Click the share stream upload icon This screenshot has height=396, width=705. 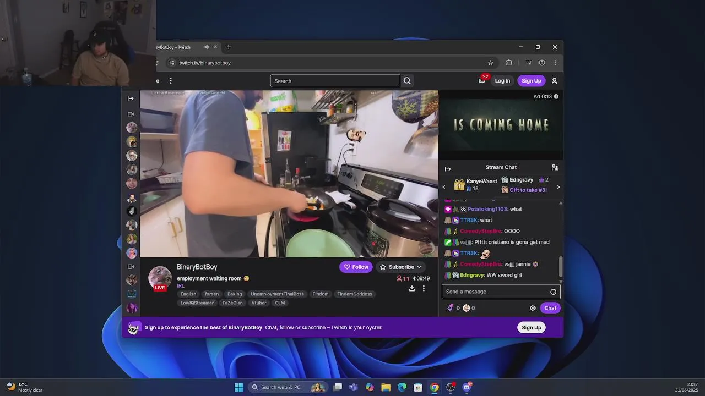click(411, 288)
